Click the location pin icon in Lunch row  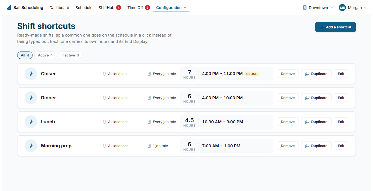pyautogui.click(x=104, y=122)
